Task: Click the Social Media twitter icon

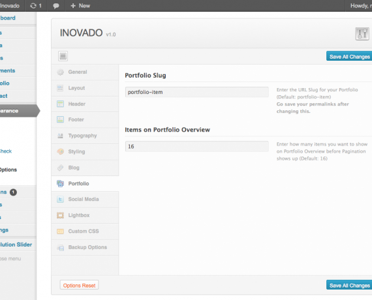Action: click(x=60, y=199)
